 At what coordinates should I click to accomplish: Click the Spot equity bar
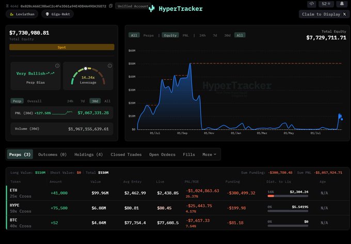(62, 47)
